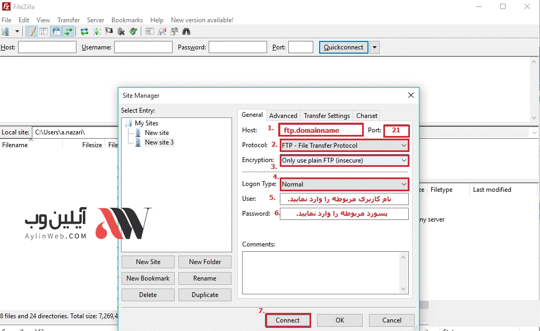Click the binoculars search icon
540x331 pixels.
[x=186, y=32]
